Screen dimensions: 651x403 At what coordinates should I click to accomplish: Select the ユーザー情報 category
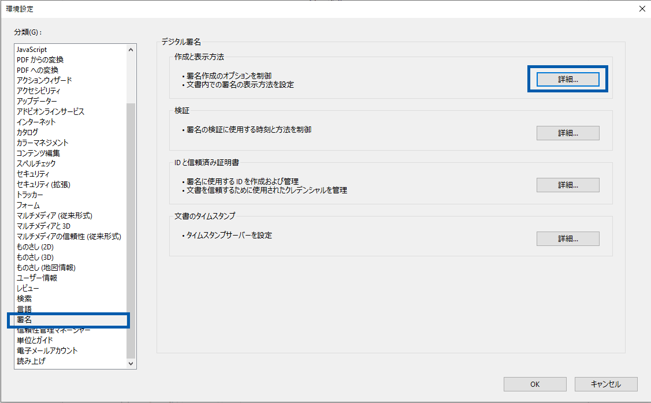37,278
